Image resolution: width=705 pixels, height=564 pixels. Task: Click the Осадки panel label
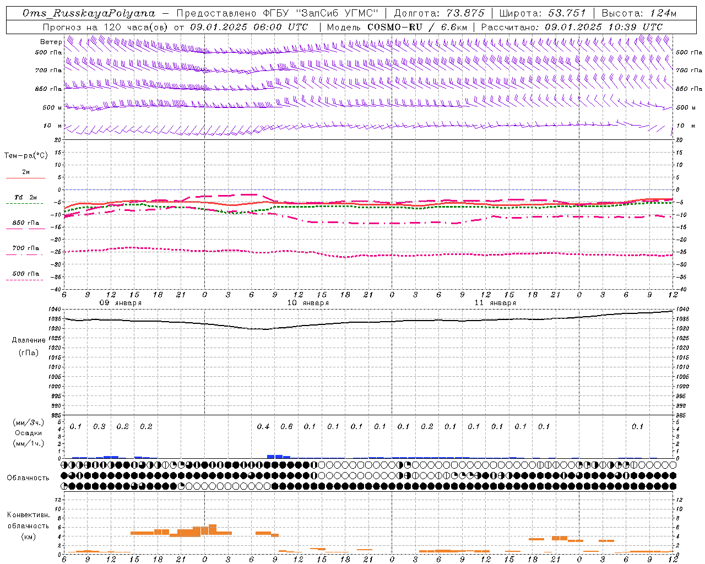click(x=29, y=433)
